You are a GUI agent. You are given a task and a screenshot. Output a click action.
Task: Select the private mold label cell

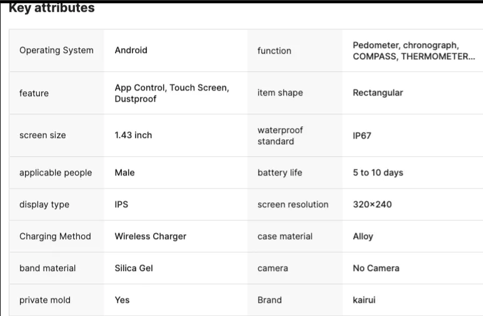click(57, 300)
